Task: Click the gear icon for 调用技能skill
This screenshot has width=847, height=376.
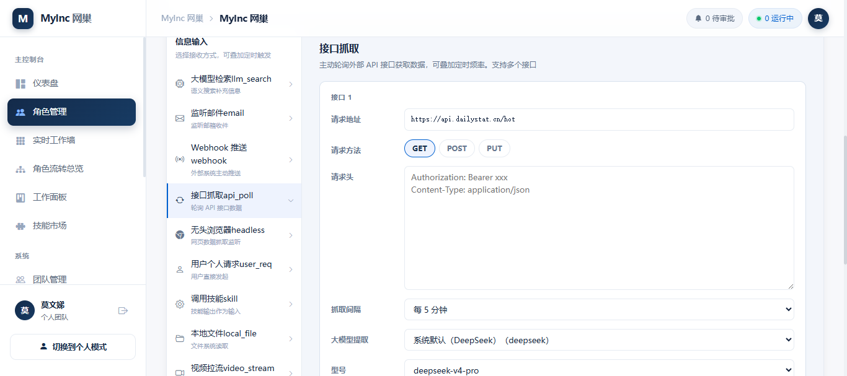Action: (x=180, y=304)
